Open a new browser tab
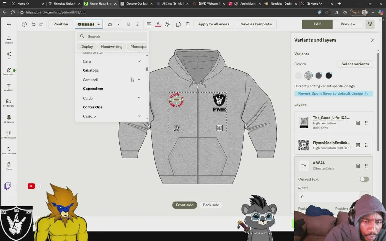386x241 pixels. 339,4
